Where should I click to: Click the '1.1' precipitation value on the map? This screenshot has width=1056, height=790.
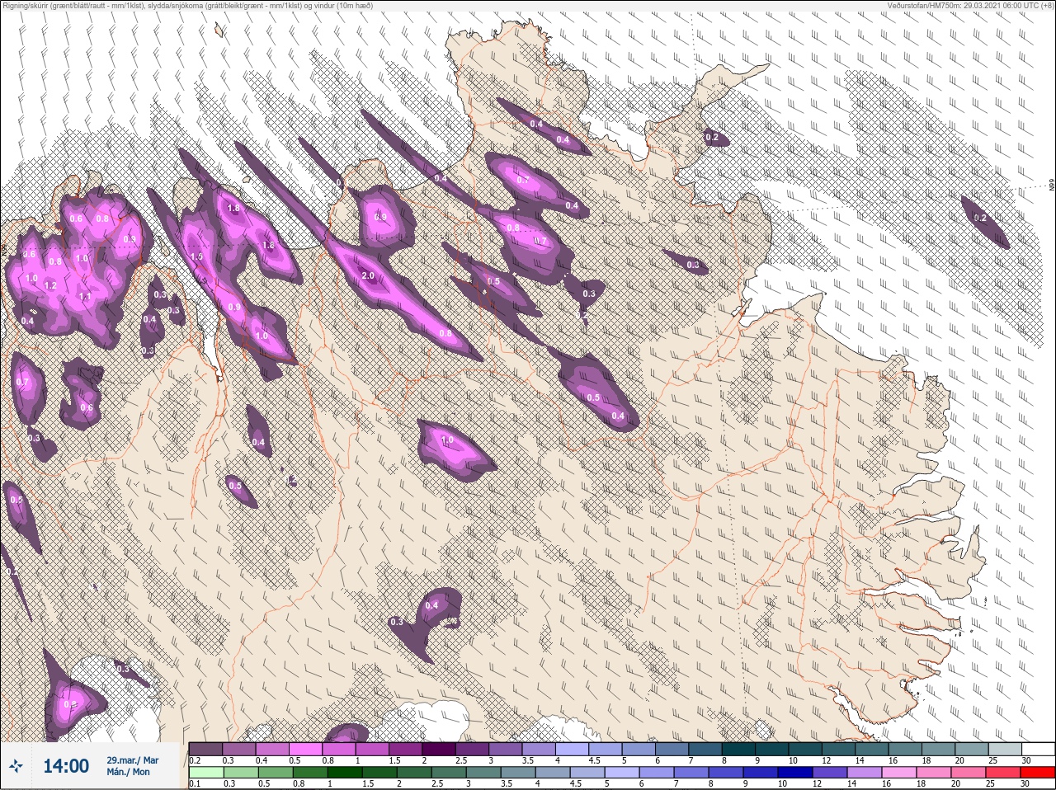point(85,297)
